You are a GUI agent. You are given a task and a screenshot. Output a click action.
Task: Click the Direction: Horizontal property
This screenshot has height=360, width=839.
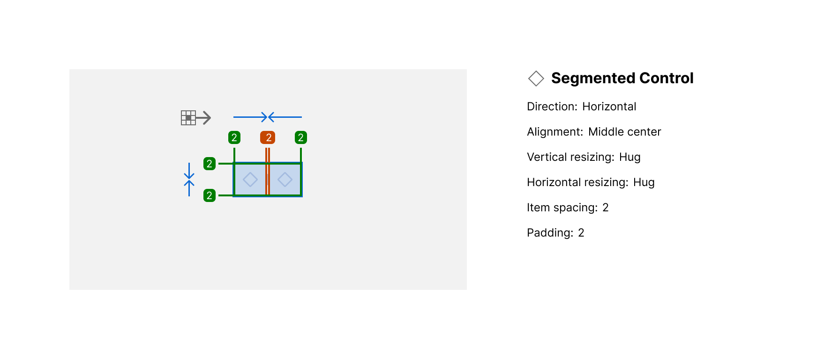click(x=581, y=107)
